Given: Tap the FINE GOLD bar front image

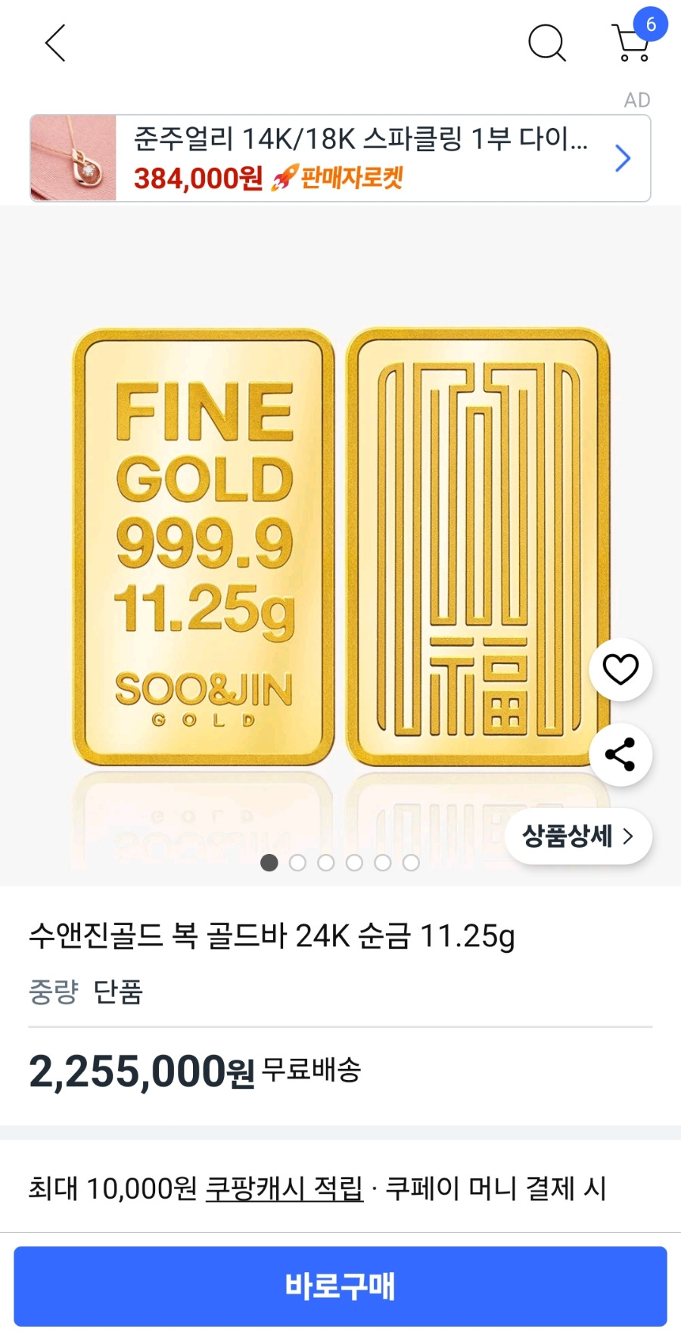Looking at the screenshot, I should (x=204, y=547).
